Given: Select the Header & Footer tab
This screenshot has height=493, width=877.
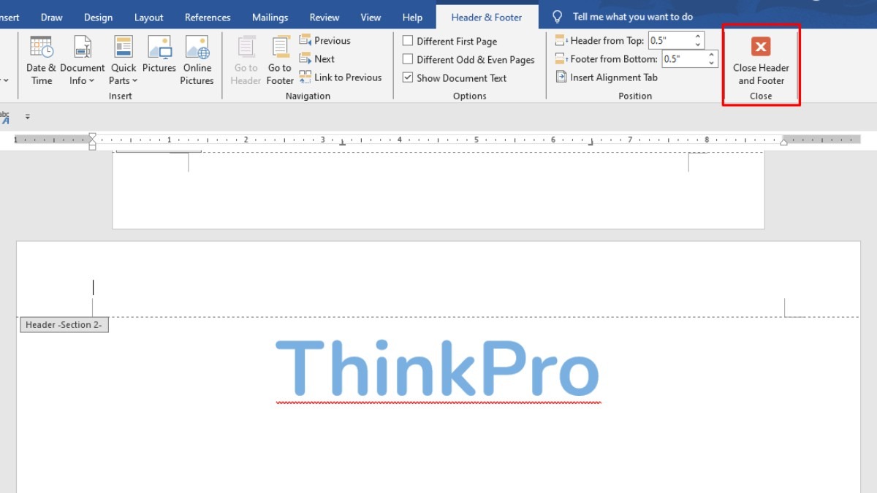Looking at the screenshot, I should click(x=487, y=18).
